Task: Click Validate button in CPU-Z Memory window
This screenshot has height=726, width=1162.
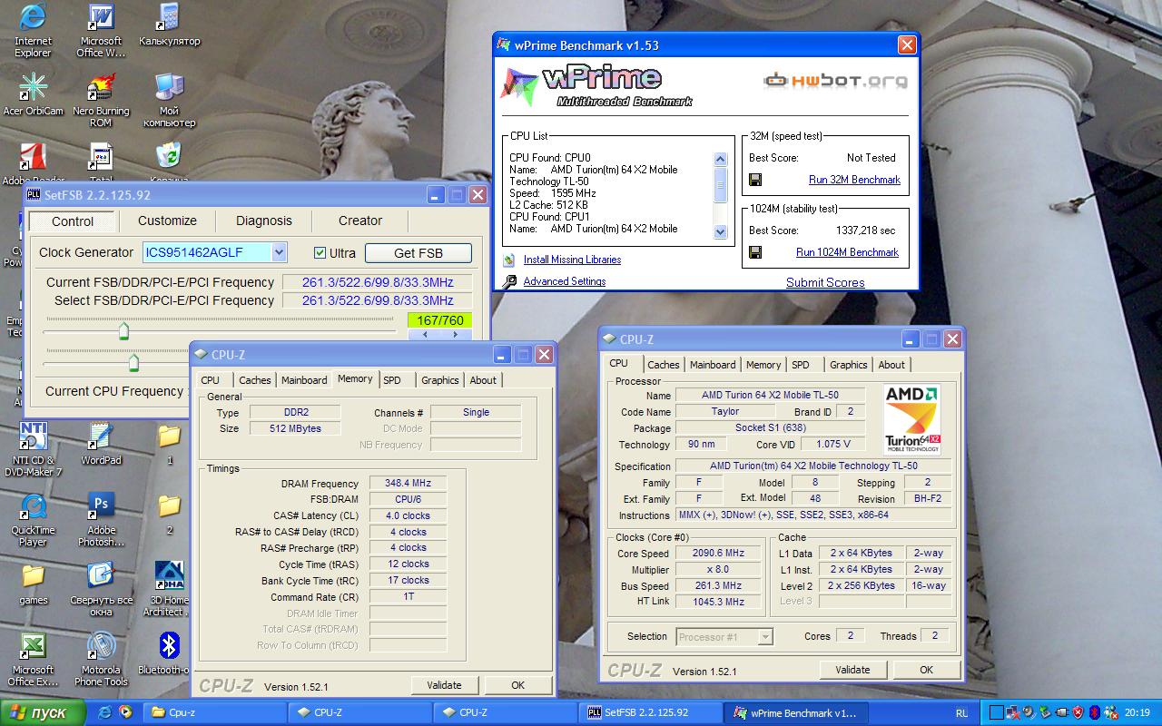Action: pos(444,685)
